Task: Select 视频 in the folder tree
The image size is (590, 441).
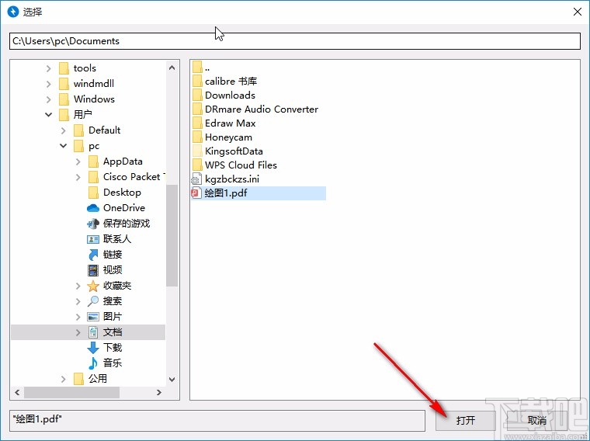Action: click(113, 270)
